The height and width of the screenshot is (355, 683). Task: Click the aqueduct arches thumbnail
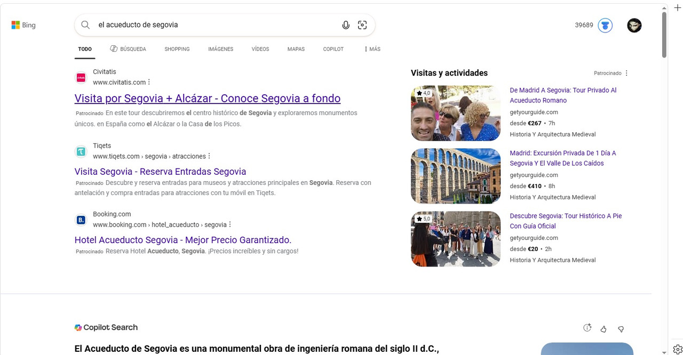(456, 176)
